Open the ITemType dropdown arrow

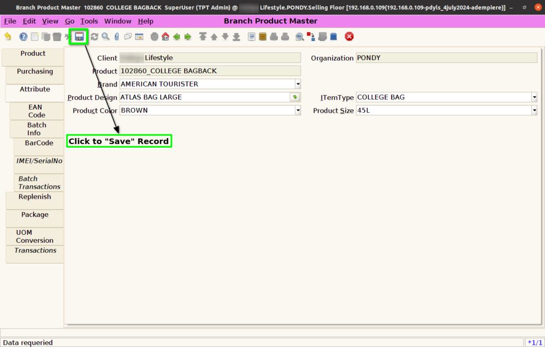coord(534,97)
